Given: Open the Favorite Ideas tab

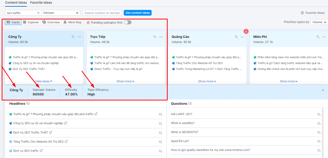Looking at the screenshot, I should [x=41, y=3].
